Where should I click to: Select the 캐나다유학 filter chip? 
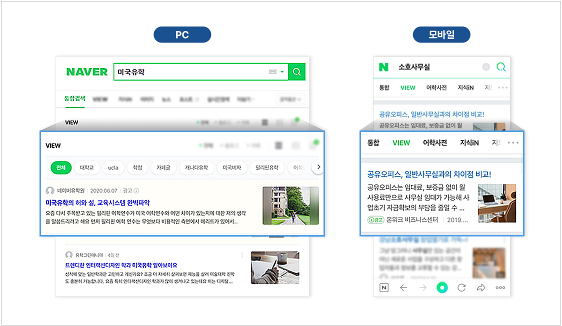(x=196, y=167)
